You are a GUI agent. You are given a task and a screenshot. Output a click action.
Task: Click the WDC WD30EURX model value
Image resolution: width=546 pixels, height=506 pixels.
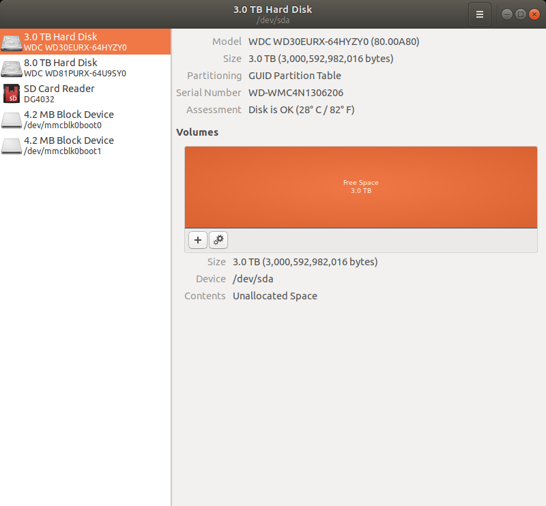tap(334, 42)
